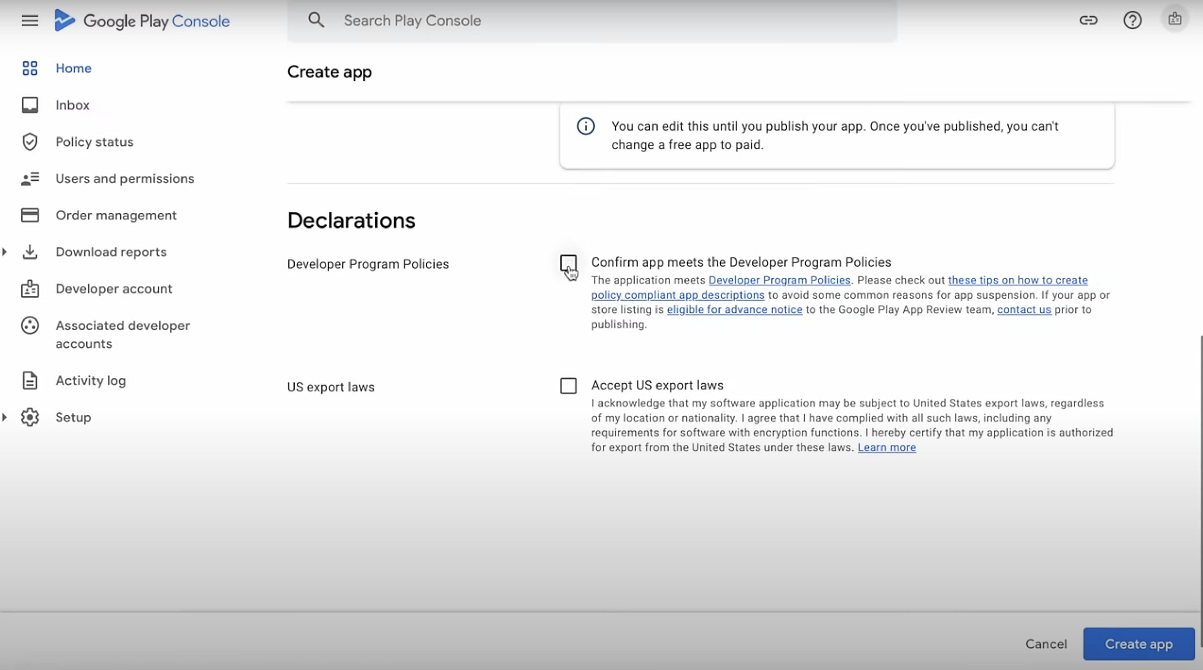Click the Inbox tray icon

tap(30, 105)
